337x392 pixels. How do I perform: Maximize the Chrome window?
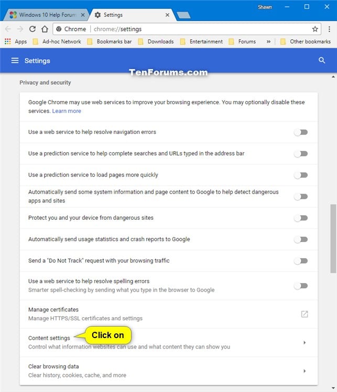307,7
